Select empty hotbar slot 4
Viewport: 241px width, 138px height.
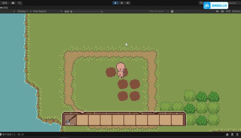point(118,120)
